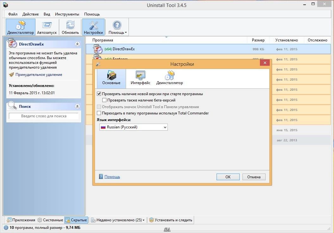The height and width of the screenshot is (233, 334).
Task: Open the Помощь toolbar dropdown
Action: coord(117,27)
